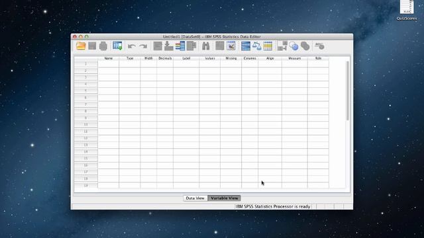Click the Type cell in row 2

[x=130, y=71]
